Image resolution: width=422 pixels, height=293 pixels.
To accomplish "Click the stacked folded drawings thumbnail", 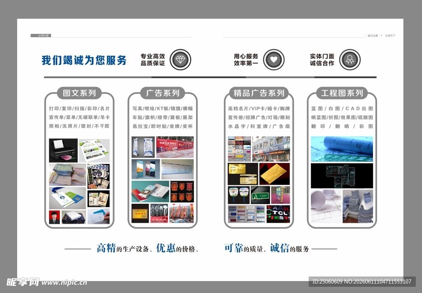I will tap(358, 206).
